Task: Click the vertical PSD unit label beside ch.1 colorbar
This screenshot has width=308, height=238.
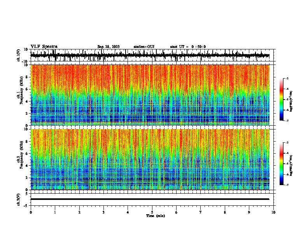Action: pos(291,101)
